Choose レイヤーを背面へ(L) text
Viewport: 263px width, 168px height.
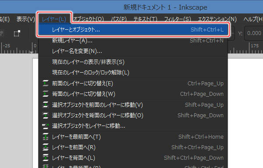point(74,158)
